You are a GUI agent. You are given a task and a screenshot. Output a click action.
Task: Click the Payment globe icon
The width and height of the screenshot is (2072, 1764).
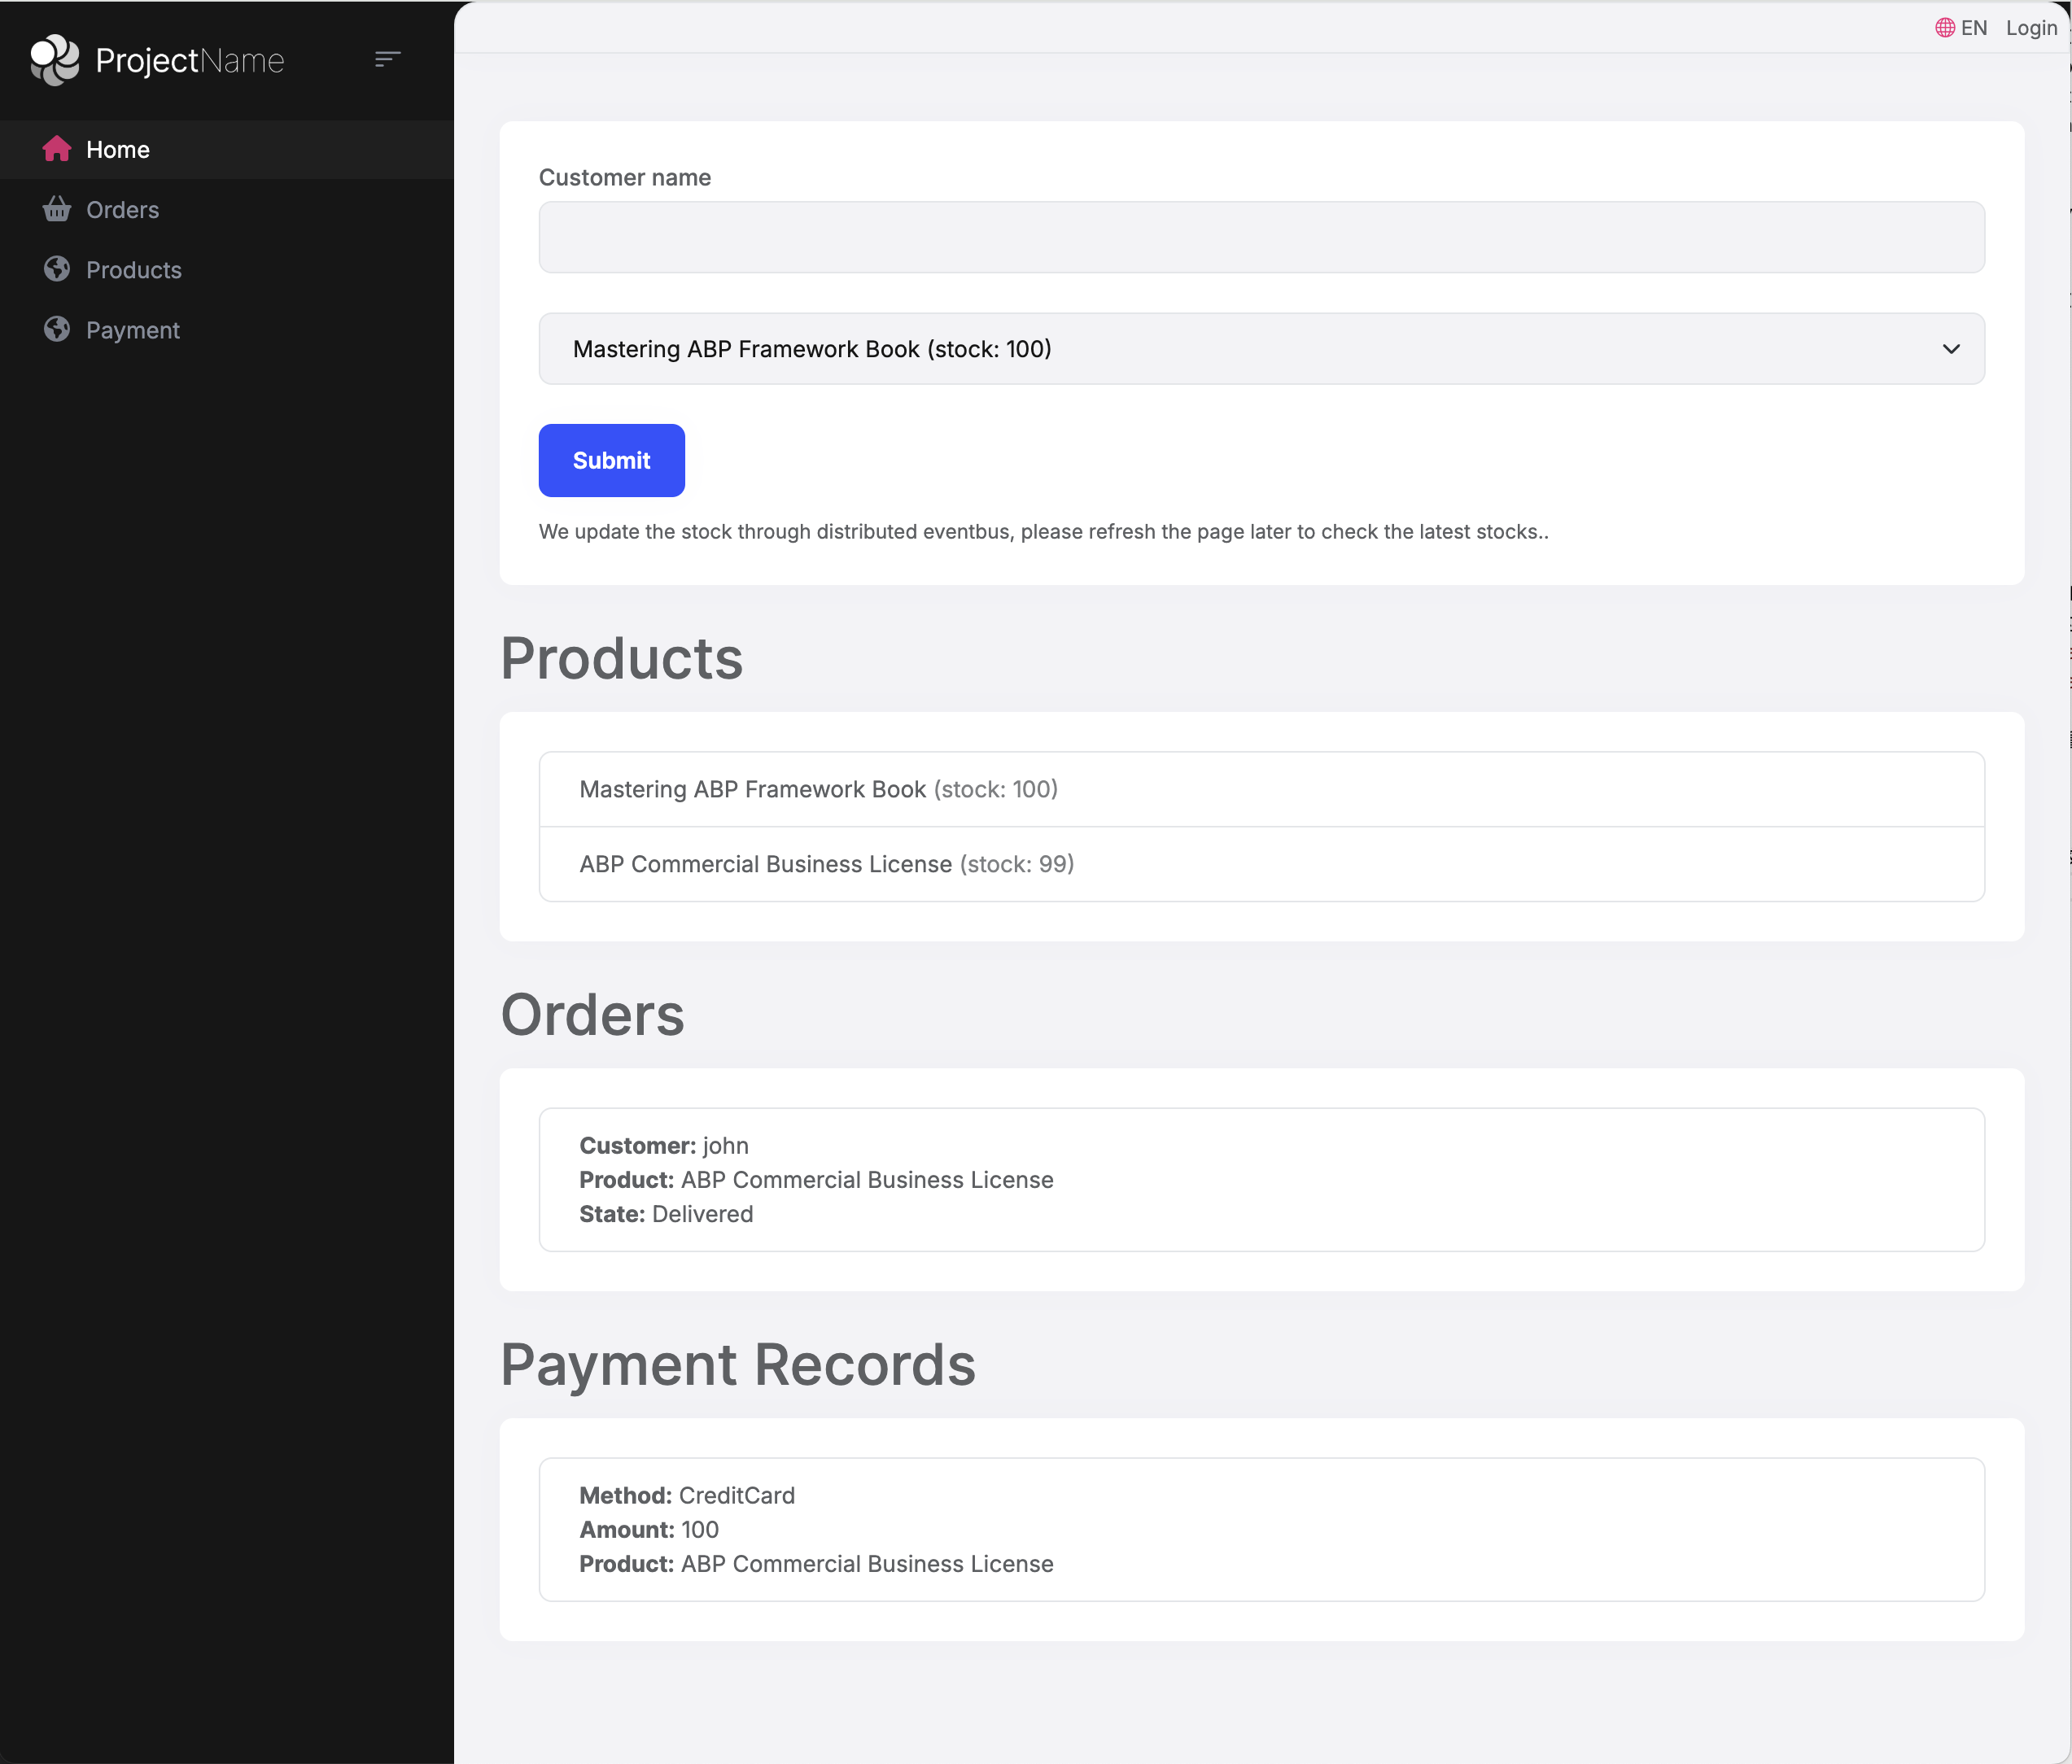[x=57, y=329]
